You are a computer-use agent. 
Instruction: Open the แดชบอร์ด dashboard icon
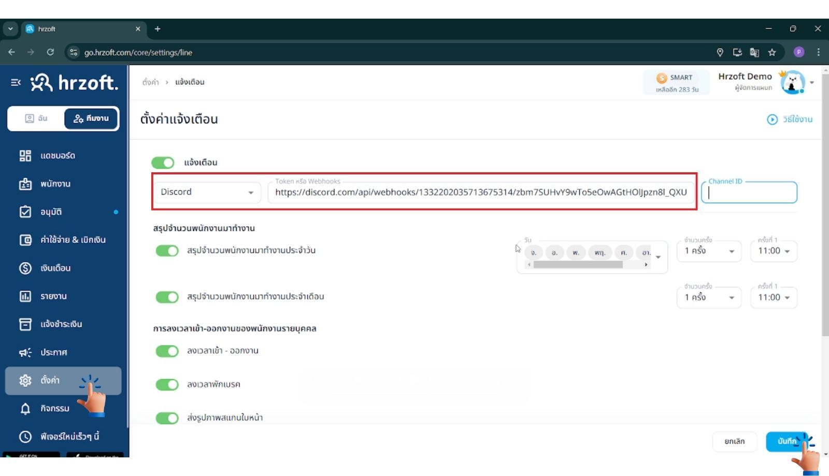tap(25, 156)
